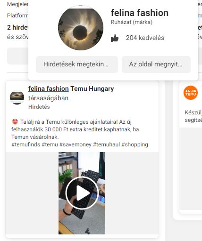Screen dimensions: 202x241
Task: Click the thumbs-up like icon
Action: click(115, 38)
